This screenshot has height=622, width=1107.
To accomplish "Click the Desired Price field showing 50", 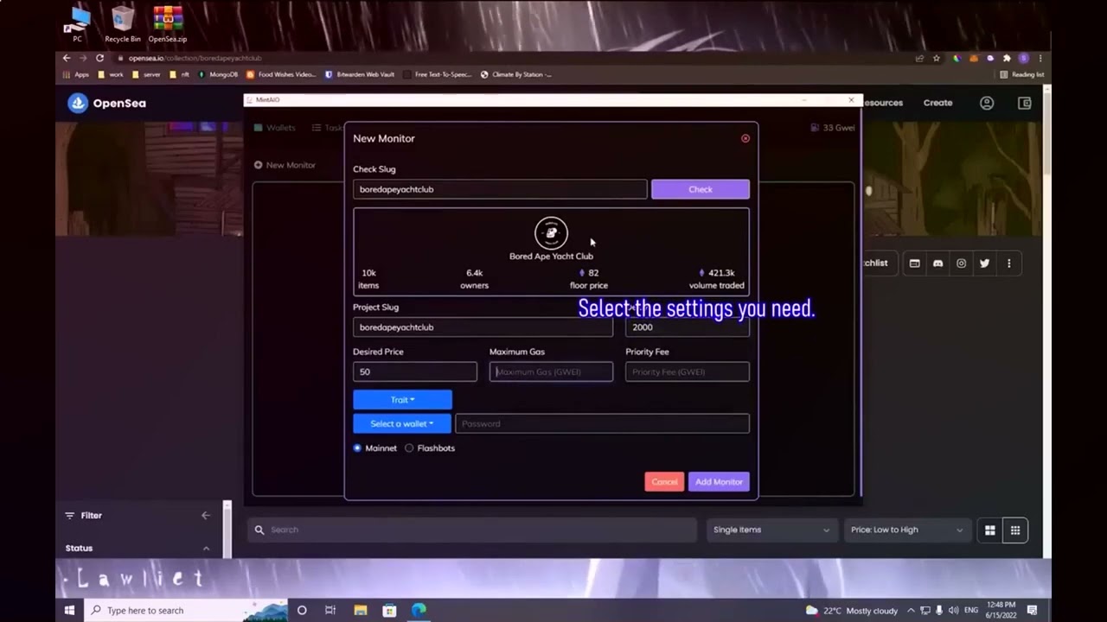I will (x=414, y=371).
